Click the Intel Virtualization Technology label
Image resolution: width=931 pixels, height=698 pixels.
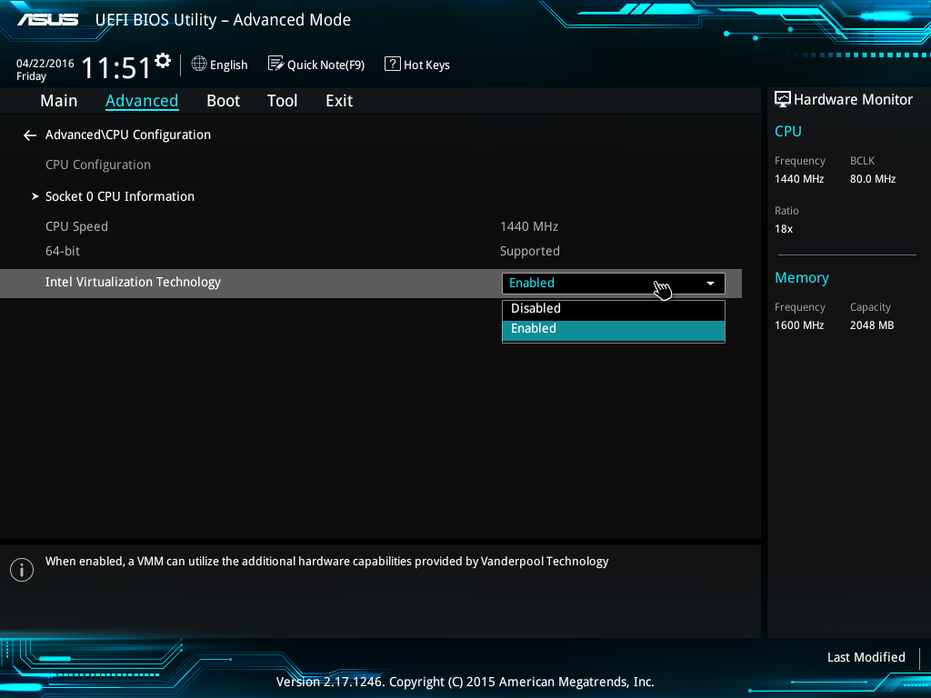tap(133, 283)
